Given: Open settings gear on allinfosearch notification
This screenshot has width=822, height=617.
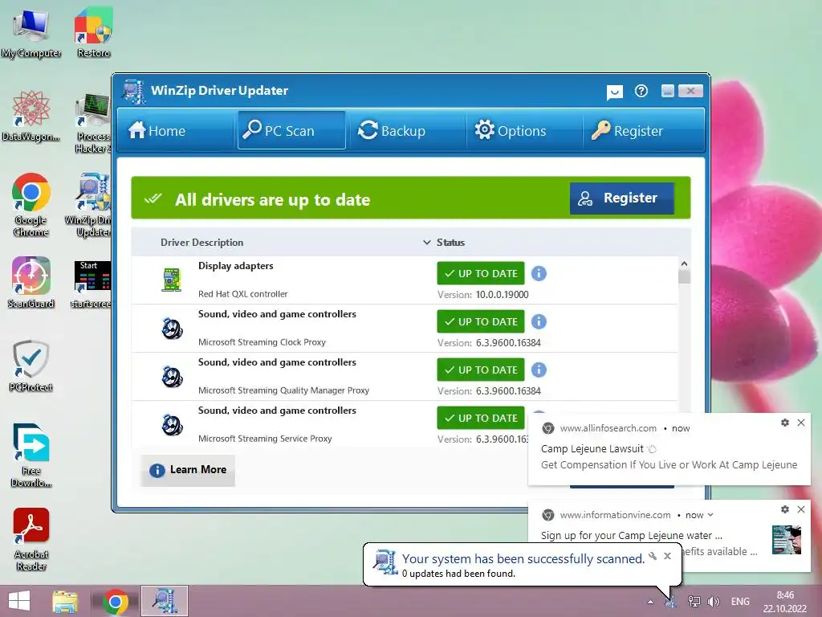Looking at the screenshot, I should (x=785, y=423).
